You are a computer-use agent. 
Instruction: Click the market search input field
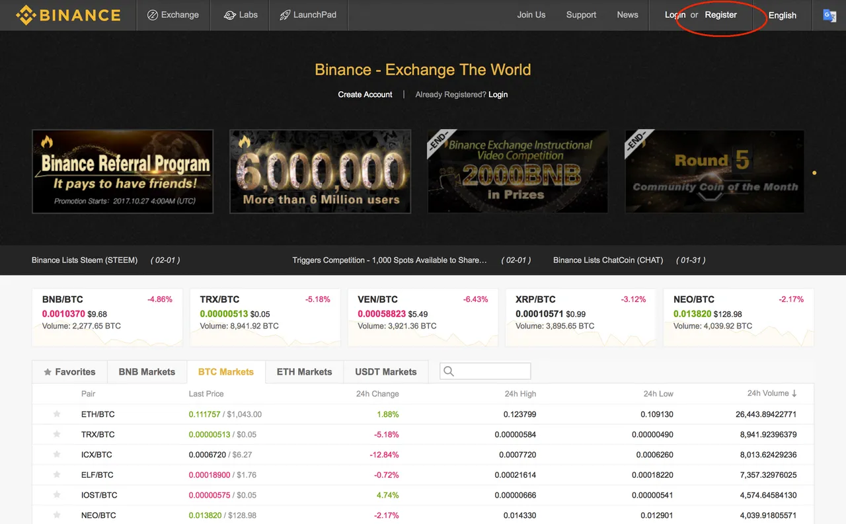click(485, 371)
